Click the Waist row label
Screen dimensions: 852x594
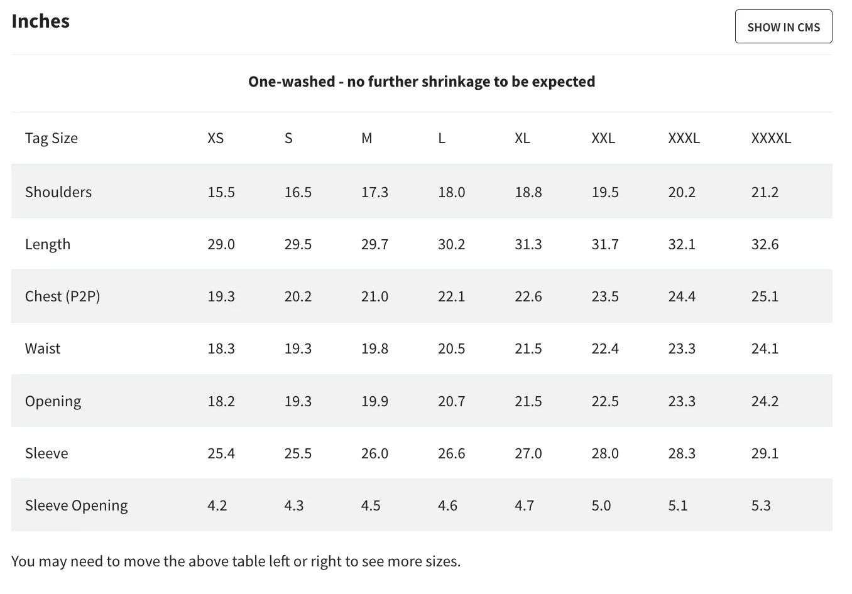(x=43, y=348)
